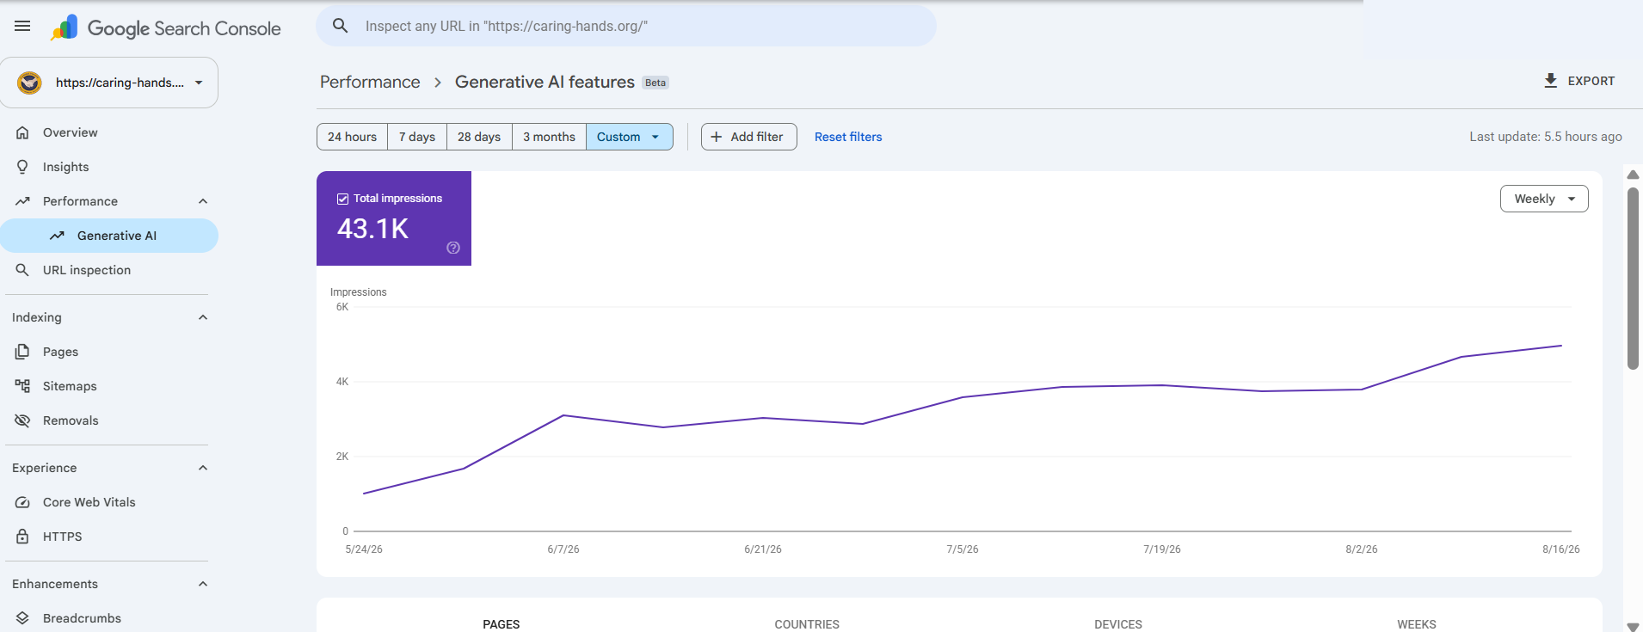Collapse the Indexing section
The width and height of the screenshot is (1643, 632).
tap(203, 317)
